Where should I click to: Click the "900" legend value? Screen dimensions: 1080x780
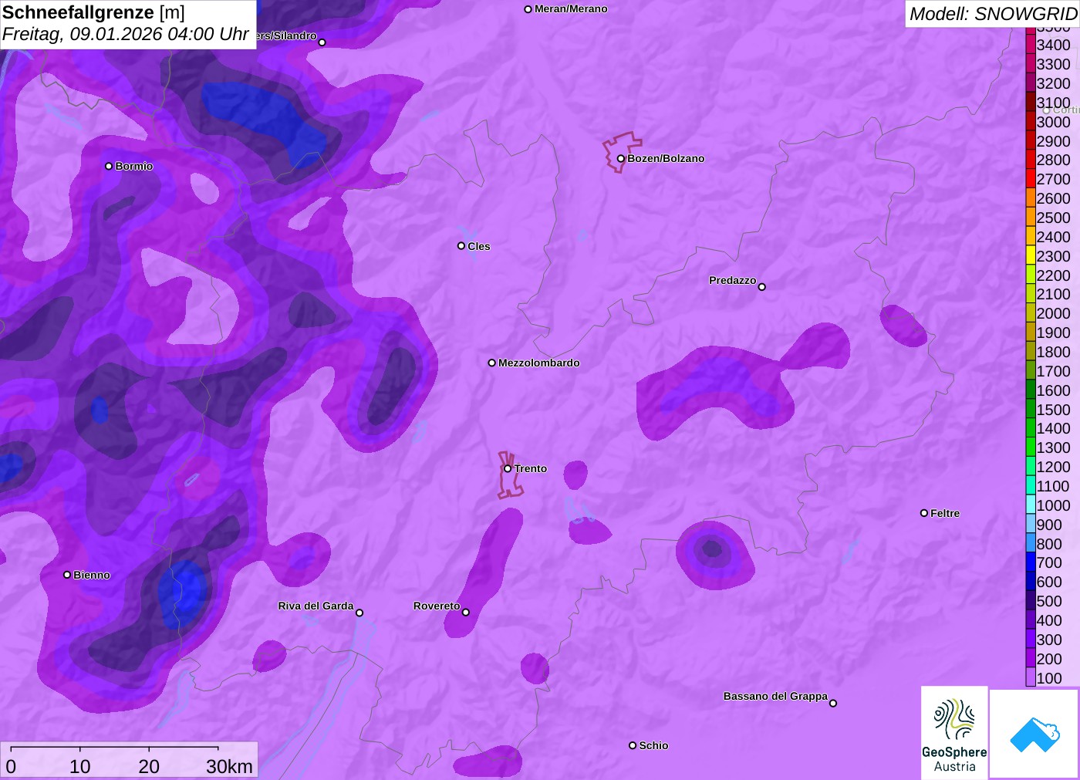[x=1049, y=525]
